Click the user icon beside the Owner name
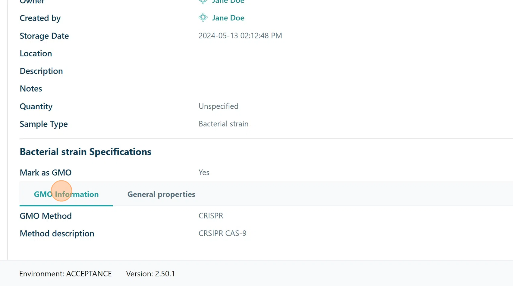Viewport: 513px width, 286px height. [203, 2]
